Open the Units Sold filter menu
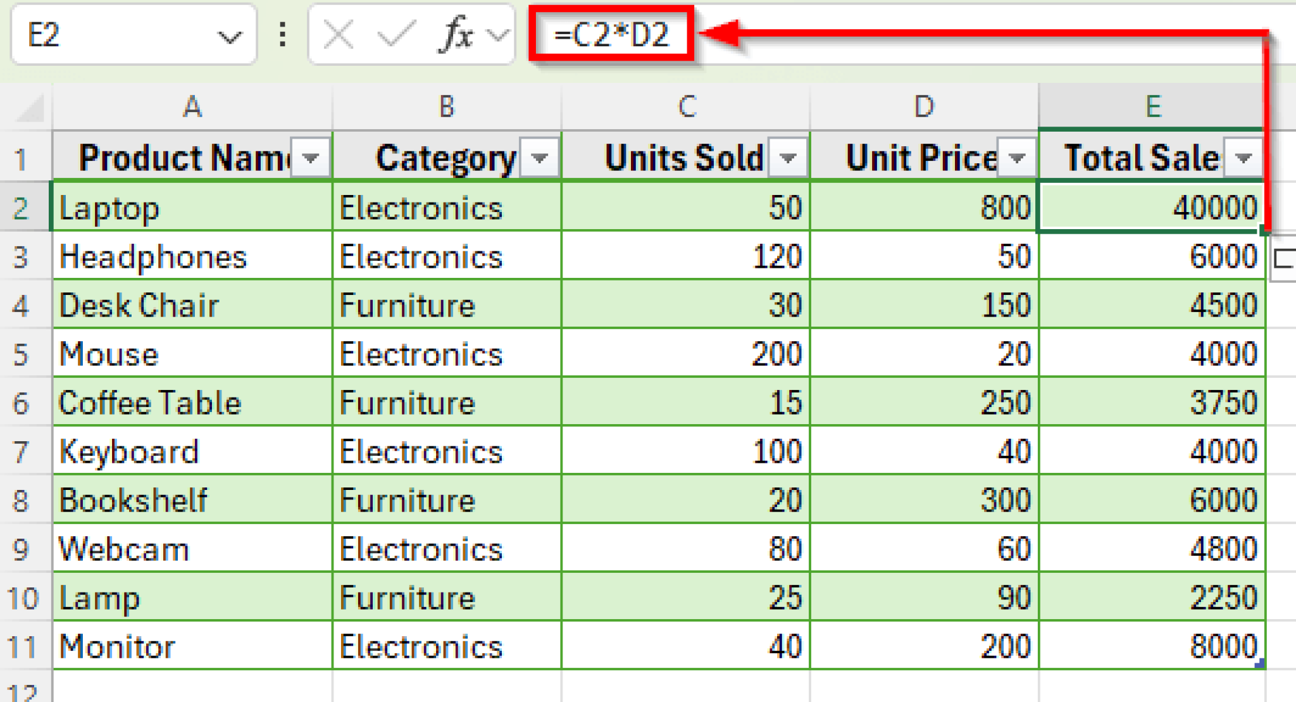Screen dimensions: 1296x702 tap(789, 158)
